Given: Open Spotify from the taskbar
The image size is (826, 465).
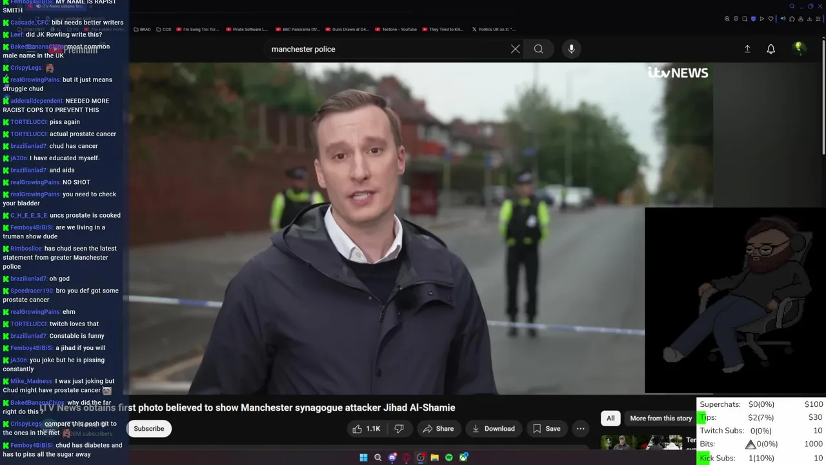Looking at the screenshot, I should pos(449,458).
